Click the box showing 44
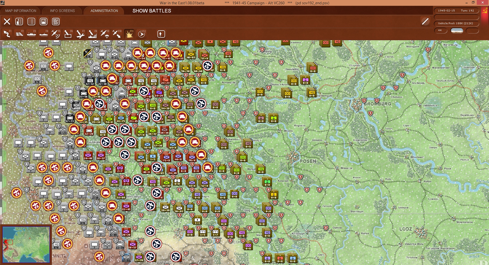This screenshot has width=489, height=265. (x=441, y=30)
